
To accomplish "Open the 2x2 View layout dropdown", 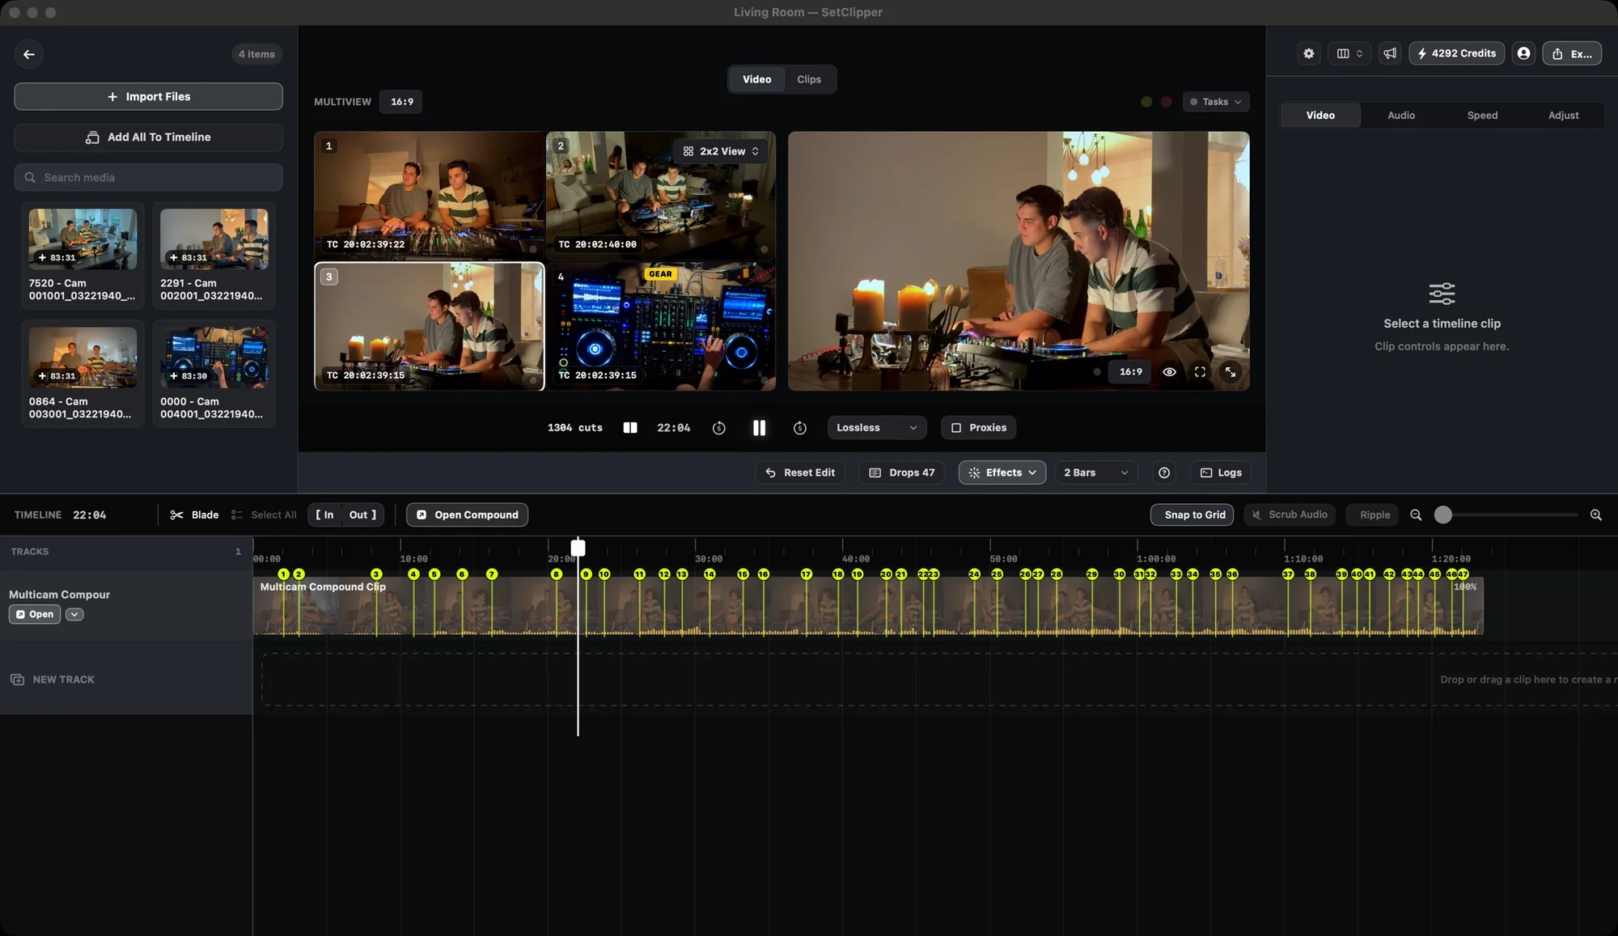I will click(x=721, y=151).
